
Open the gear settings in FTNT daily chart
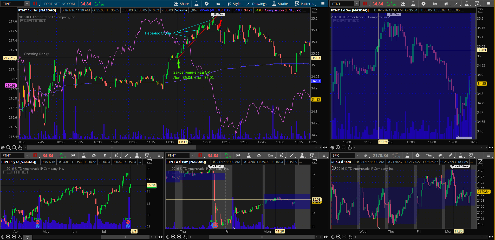pos(94,155)
